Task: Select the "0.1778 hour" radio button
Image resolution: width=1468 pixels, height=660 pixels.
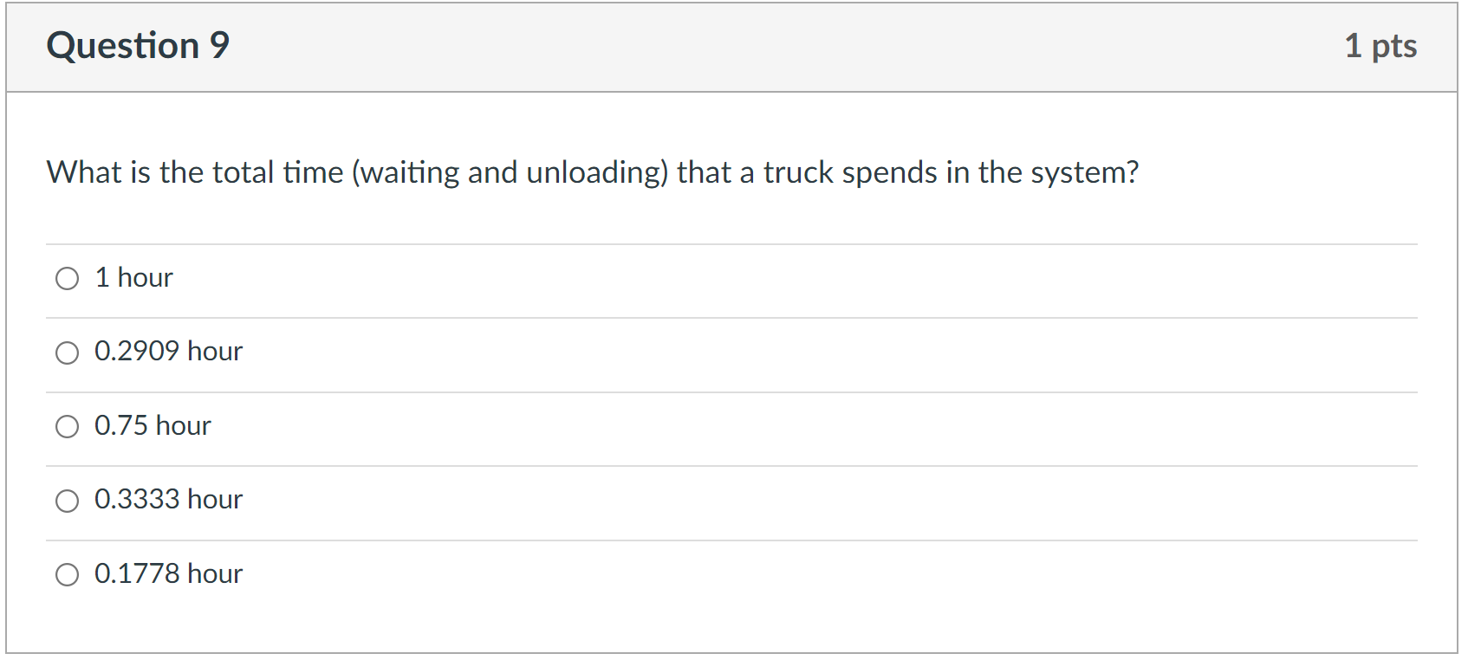Action: 67,574
